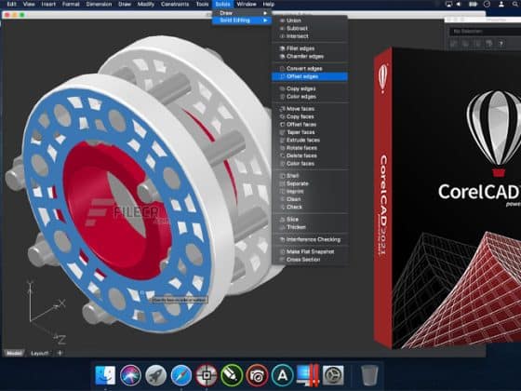Select Copy faces menu item
The image size is (521, 391).
pos(310,116)
